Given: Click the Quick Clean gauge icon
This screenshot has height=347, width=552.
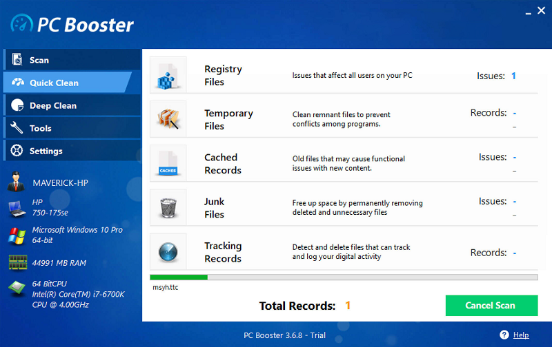Looking at the screenshot, I should coord(18,83).
